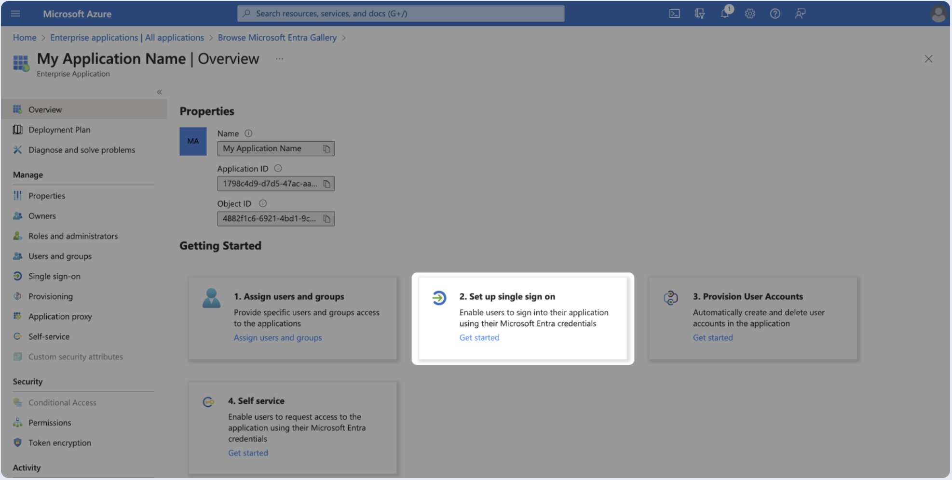
Task: Collapse the left sidebar navigation
Action: pos(159,92)
